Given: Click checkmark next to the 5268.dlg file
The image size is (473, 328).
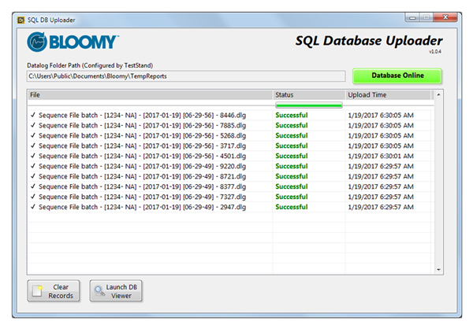Looking at the screenshot, I should pyautogui.click(x=32, y=135).
